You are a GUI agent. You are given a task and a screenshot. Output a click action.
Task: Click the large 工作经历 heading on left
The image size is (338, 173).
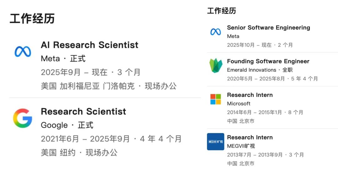32,18
